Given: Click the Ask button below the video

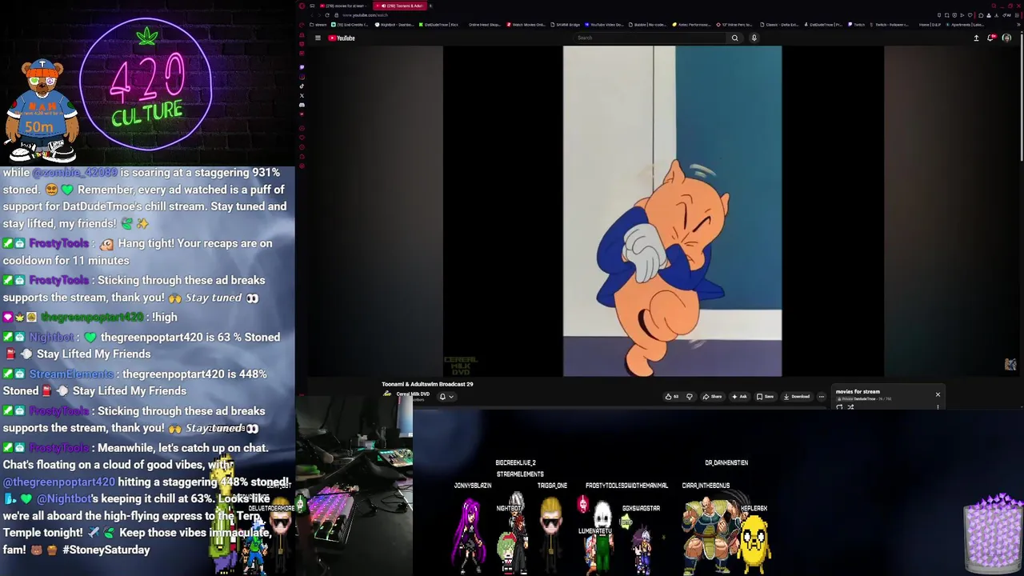Looking at the screenshot, I should pos(739,397).
